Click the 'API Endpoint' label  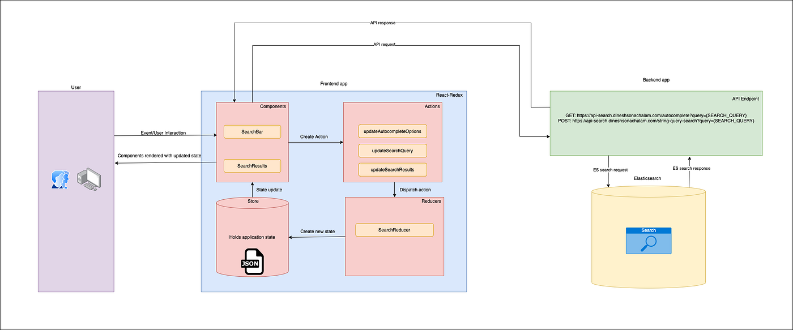745,98
